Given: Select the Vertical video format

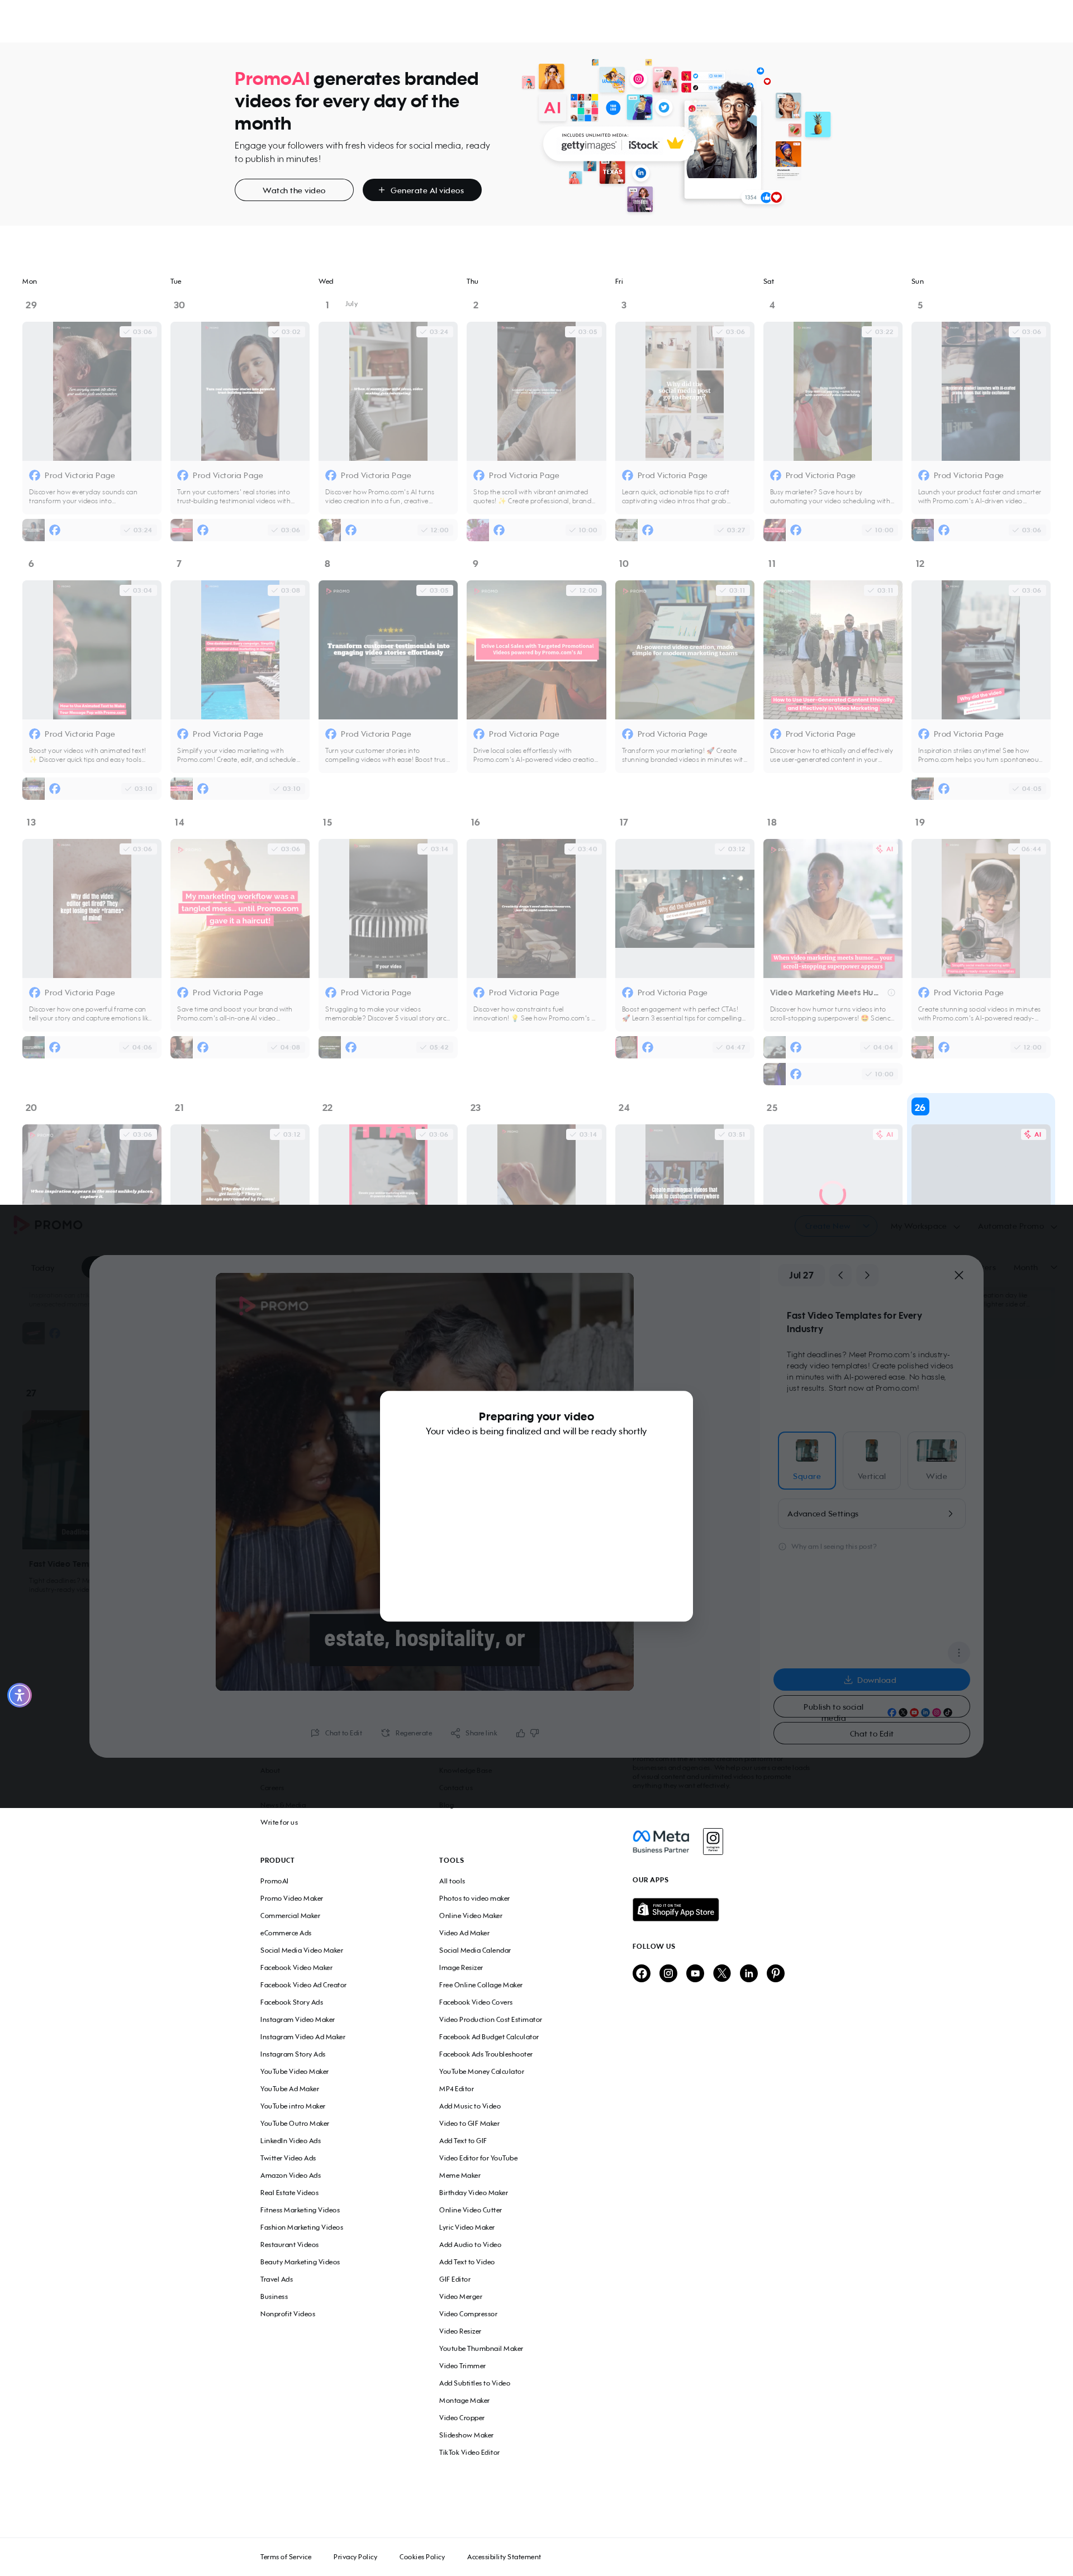Looking at the screenshot, I should tap(872, 1460).
